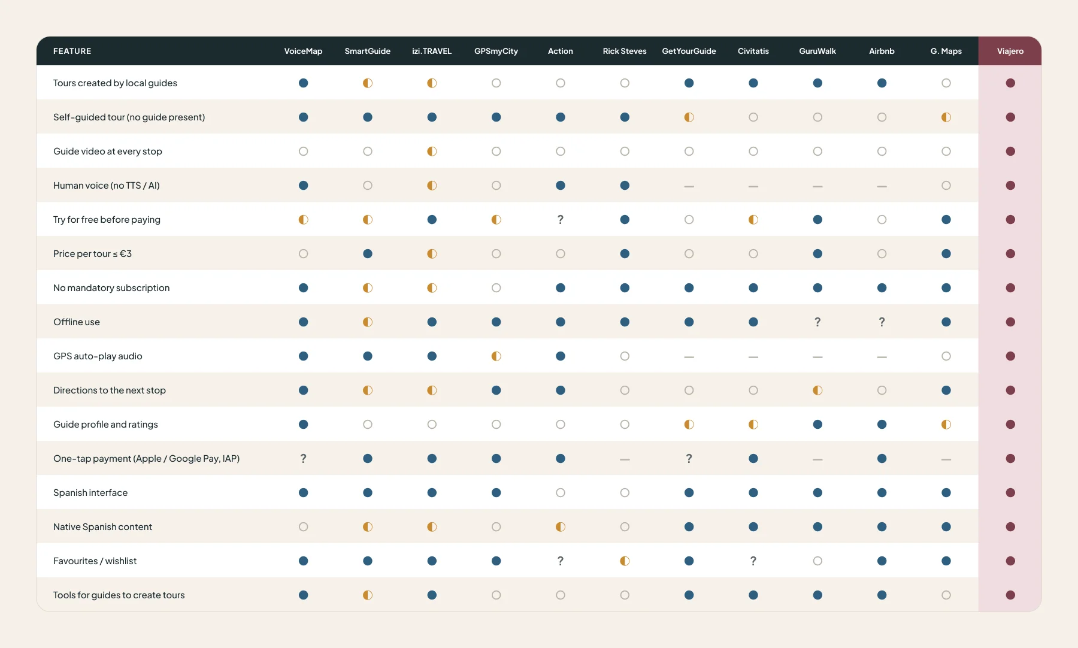Click Rick Steves dash in One-tap payment row
Viewport: 1078px width, 648px height.
pos(625,459)
